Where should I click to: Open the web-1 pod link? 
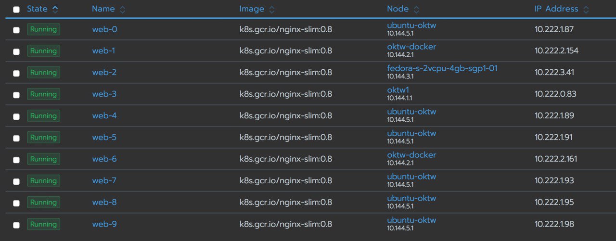[103, 51]
